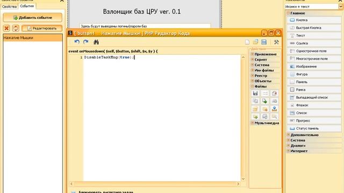Insert the dashed lines file action
This screenshot has height=193, width=344.
[265, 93]
